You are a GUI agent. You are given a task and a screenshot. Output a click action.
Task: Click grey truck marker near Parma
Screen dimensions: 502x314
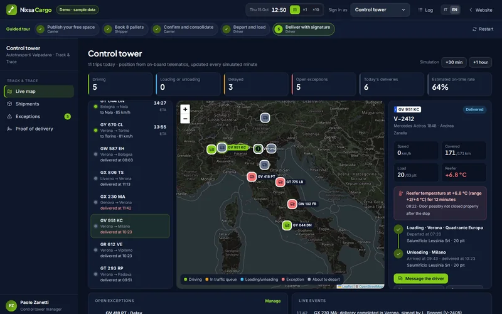(x=264, y=165)
